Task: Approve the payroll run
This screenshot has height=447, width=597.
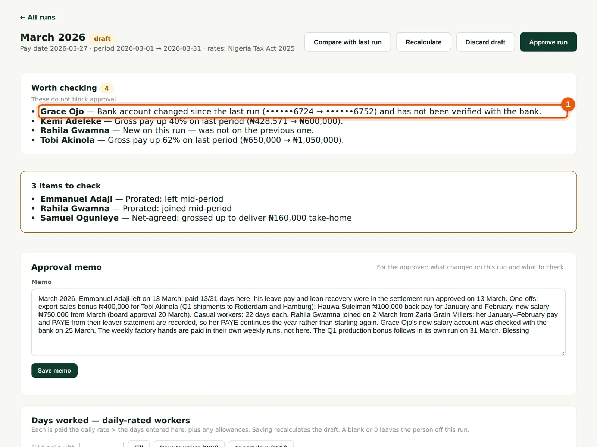Action: pyautogui.click(x=548, y=42)
